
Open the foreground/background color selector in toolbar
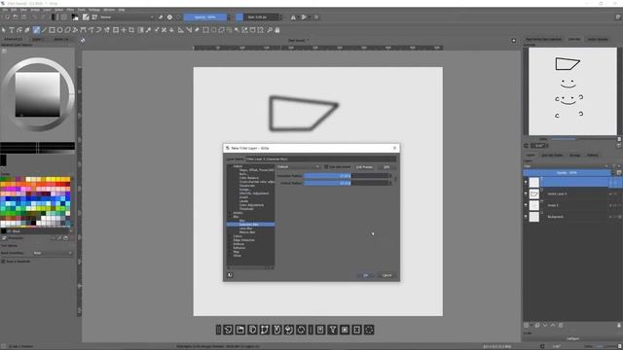click(75, 17)
